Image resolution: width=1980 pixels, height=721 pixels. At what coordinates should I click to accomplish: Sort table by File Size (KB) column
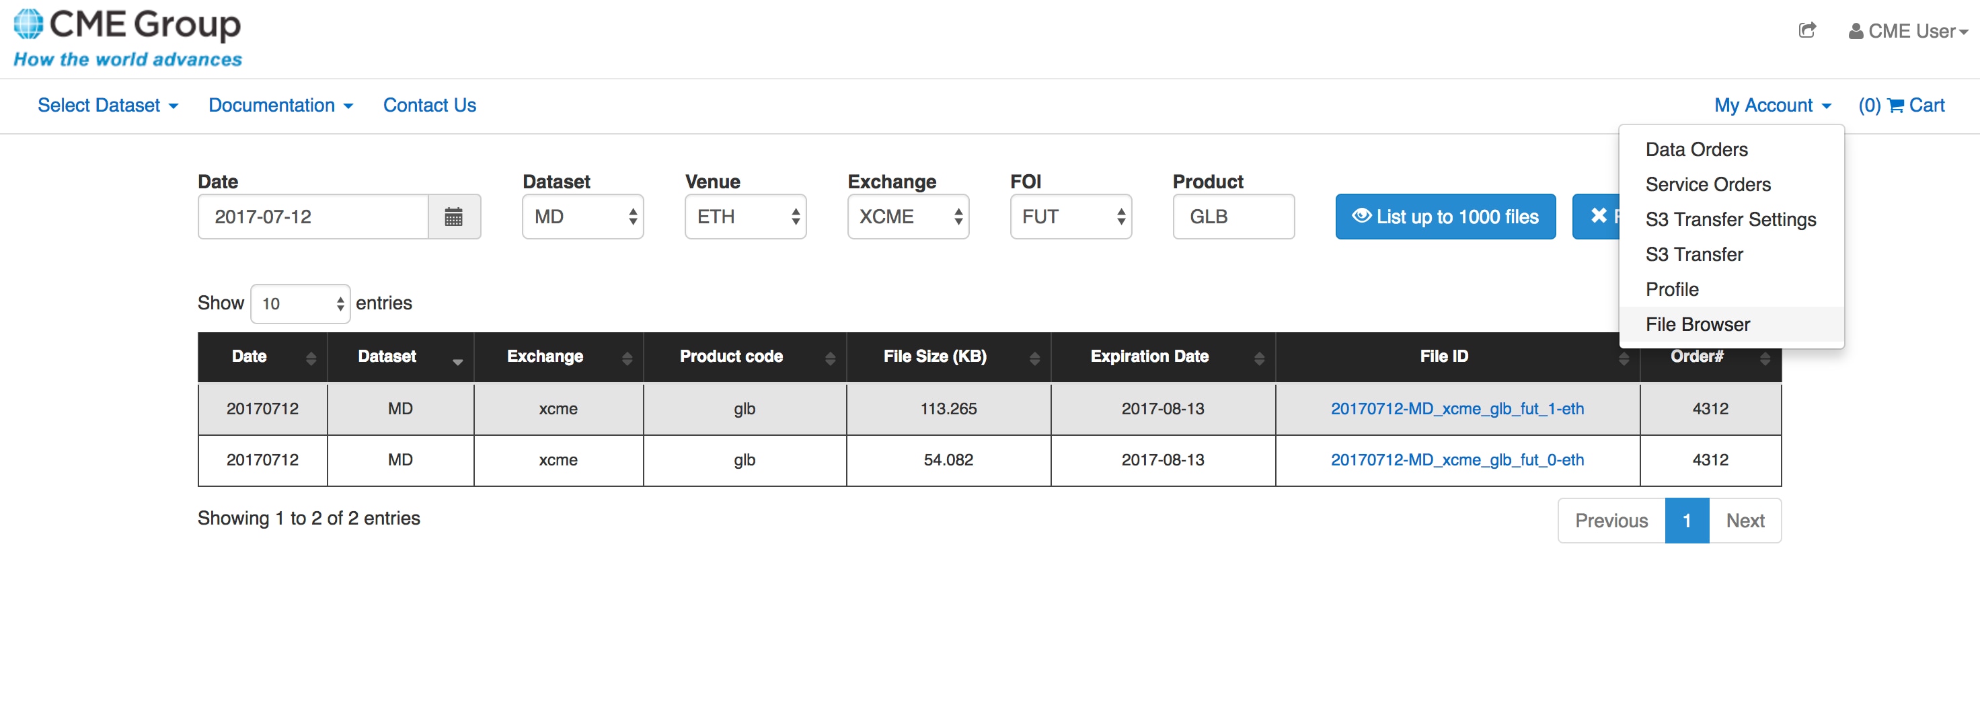click(x=1034, y=357)
